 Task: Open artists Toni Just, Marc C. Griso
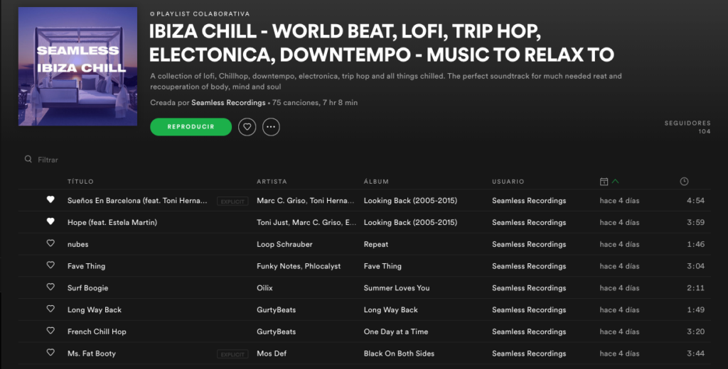coord(306,223)
